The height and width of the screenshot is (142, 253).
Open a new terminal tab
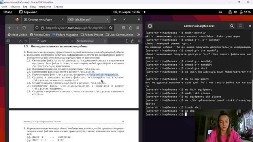click(x=150, y=26)
